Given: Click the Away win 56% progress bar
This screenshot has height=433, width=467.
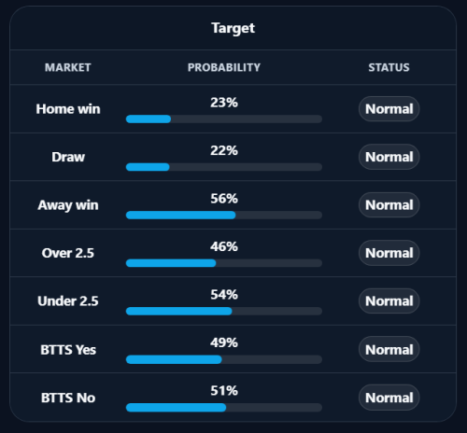Looking at the screenshot, I should click(x=224, y=215).
